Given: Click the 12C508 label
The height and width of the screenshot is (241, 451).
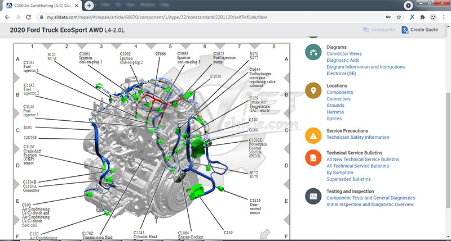Looking at the screenshot, I should (x=30, y=138).
